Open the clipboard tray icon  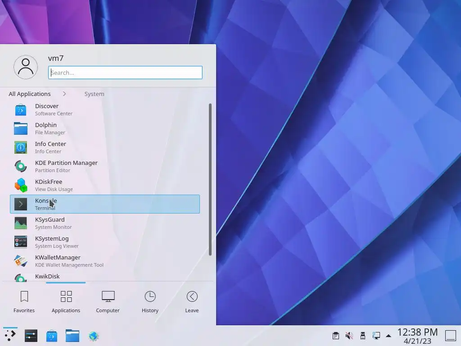(336, 335)
